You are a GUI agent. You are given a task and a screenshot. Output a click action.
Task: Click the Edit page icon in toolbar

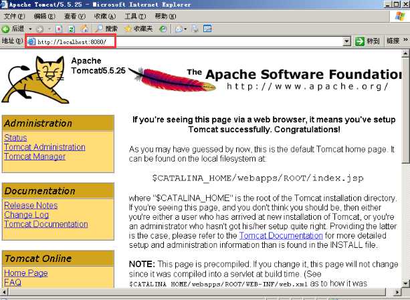coord(207,29)
